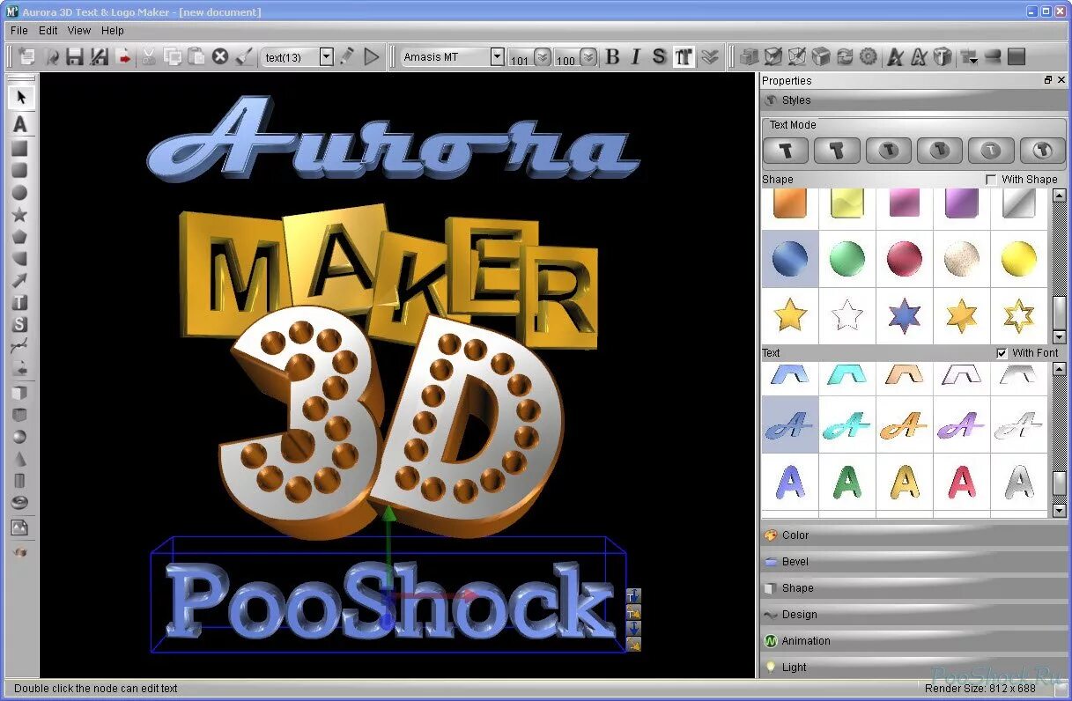Add a 3D cone object
The width and height of the screenshot is (1072, 701).
[19, 459]
